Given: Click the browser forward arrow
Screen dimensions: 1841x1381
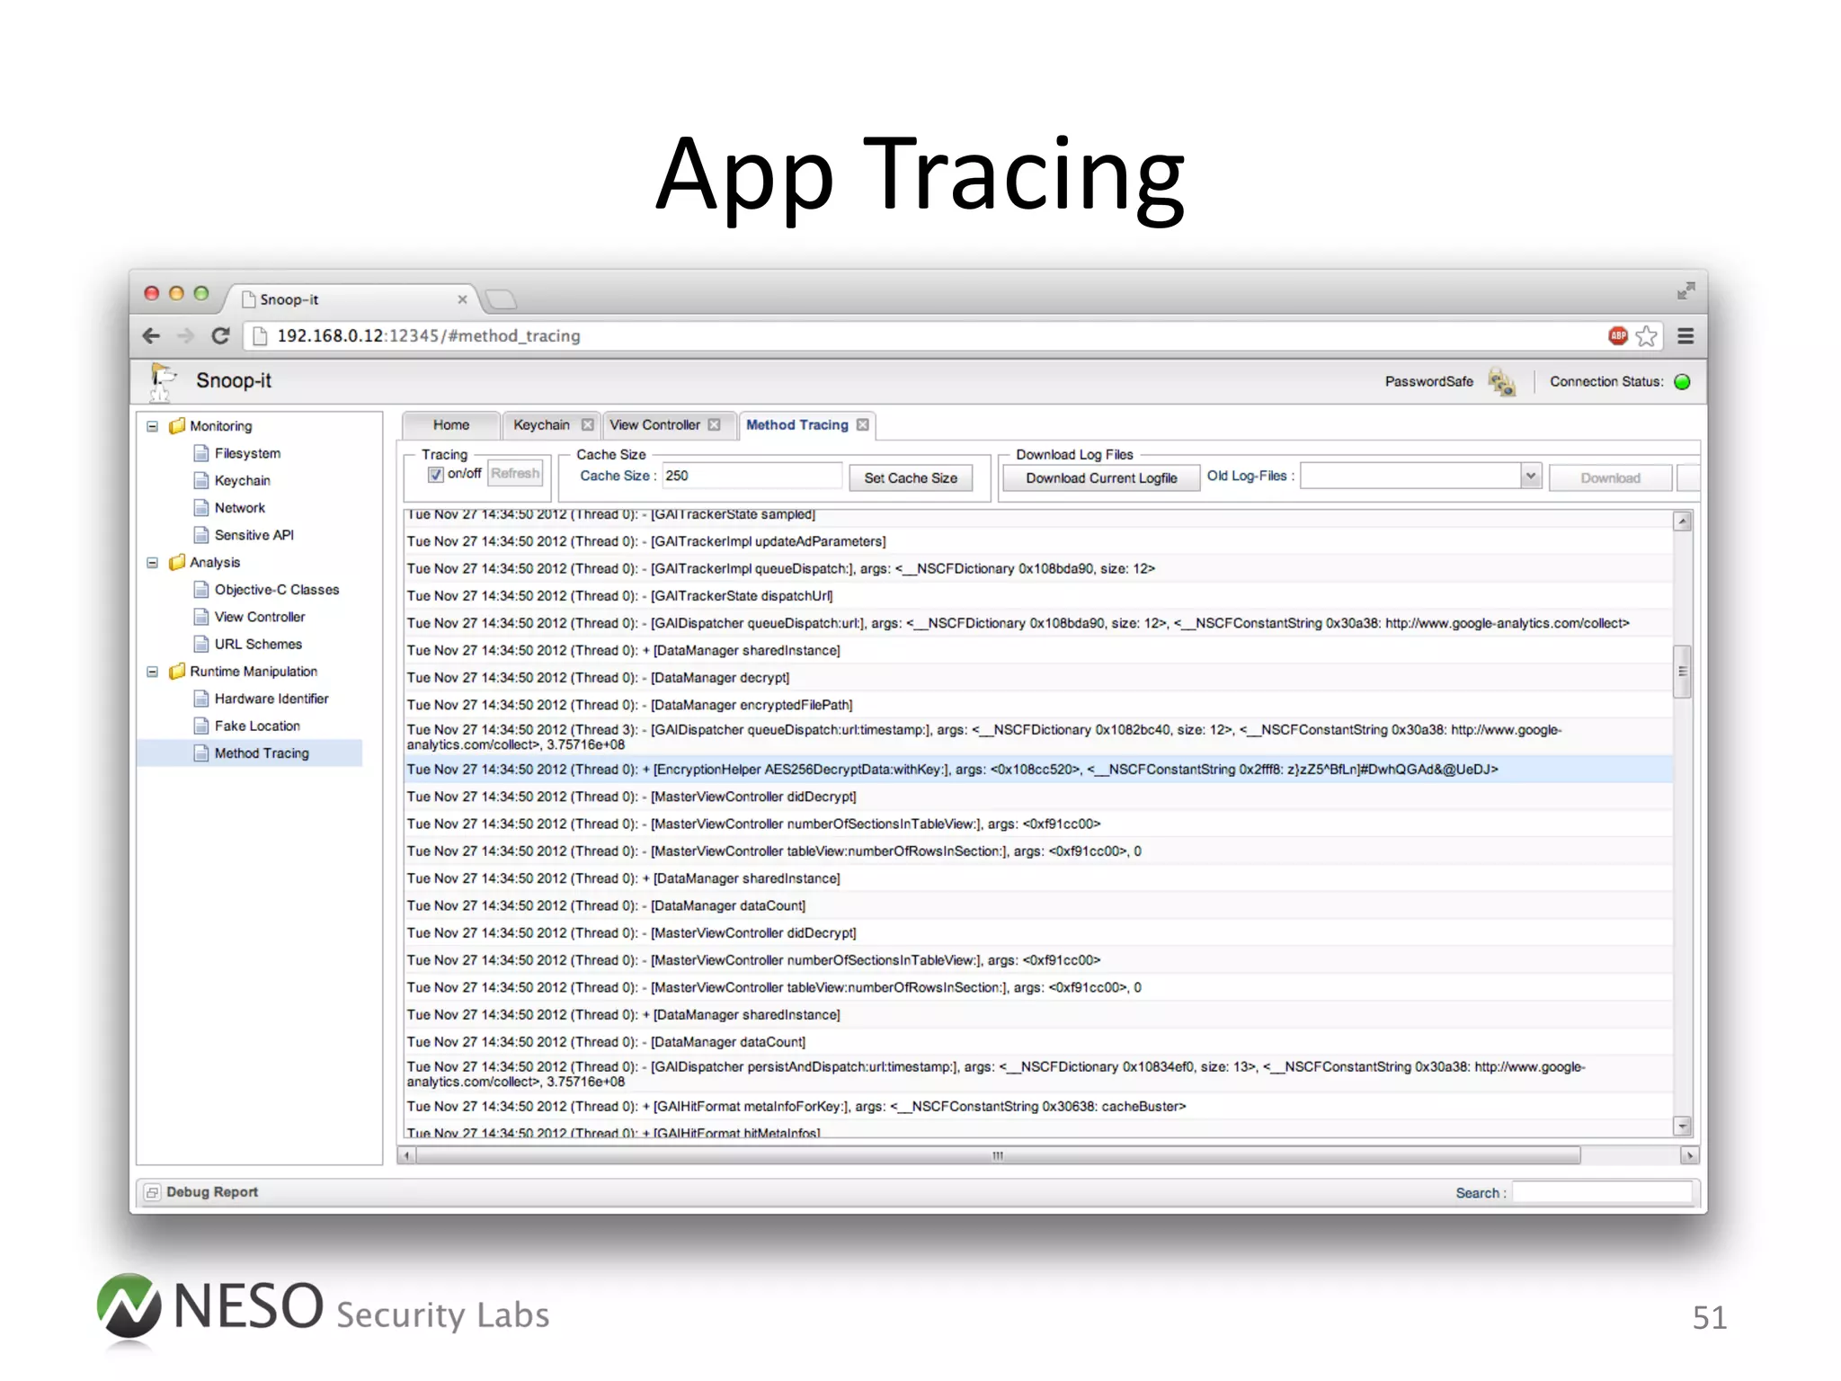Looking at the screenshot, I should 185,335.
